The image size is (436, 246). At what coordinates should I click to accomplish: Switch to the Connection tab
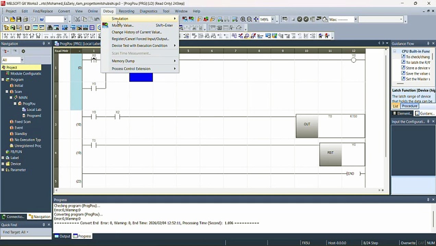(13, 217)
